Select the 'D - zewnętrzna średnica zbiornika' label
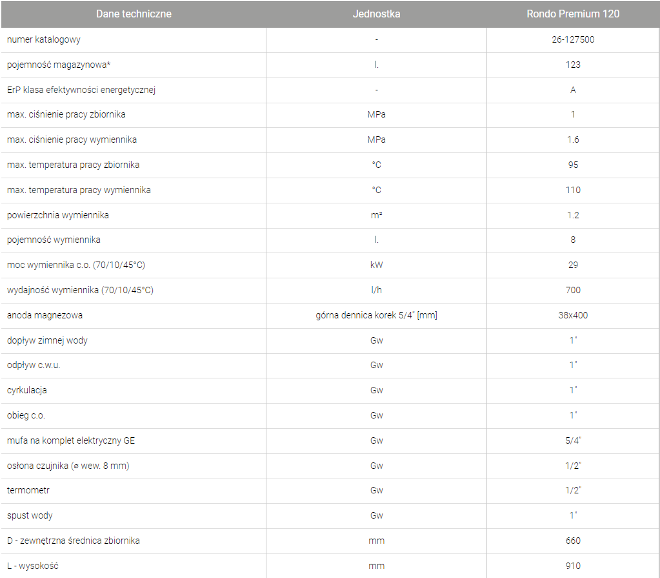Viewport: 660px width, 578px height. click(74, 541)
